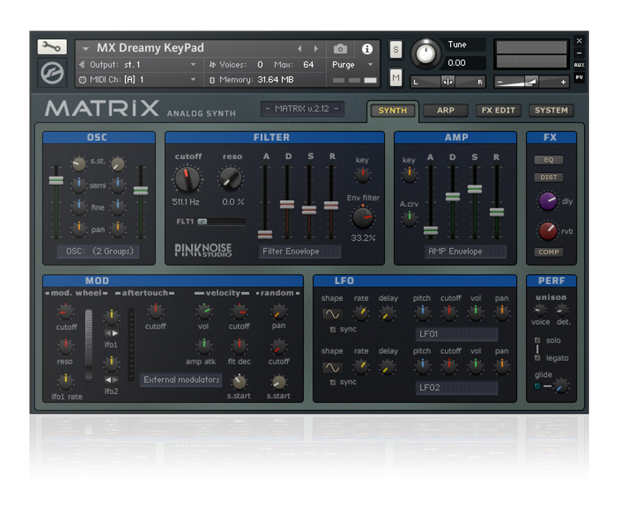Switch to the FX EDIT tab
Screen dimensions: 617x528
coord(498,111)
